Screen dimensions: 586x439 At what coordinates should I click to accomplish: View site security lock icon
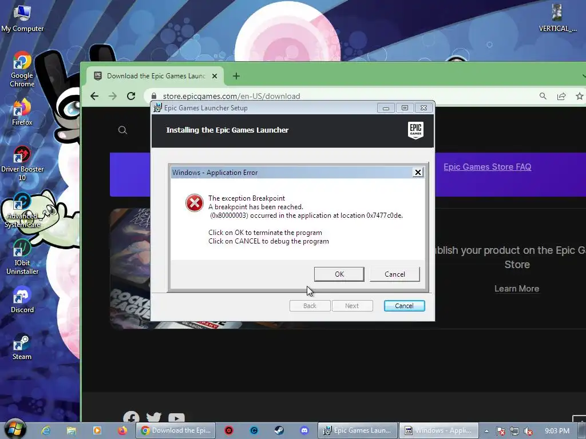(x=153, y=96)
